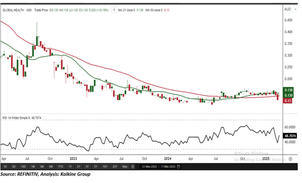This screenshot has width=302, height=183.
Task: Choose the 10Y time range
Action: click(x=105, y=167)
